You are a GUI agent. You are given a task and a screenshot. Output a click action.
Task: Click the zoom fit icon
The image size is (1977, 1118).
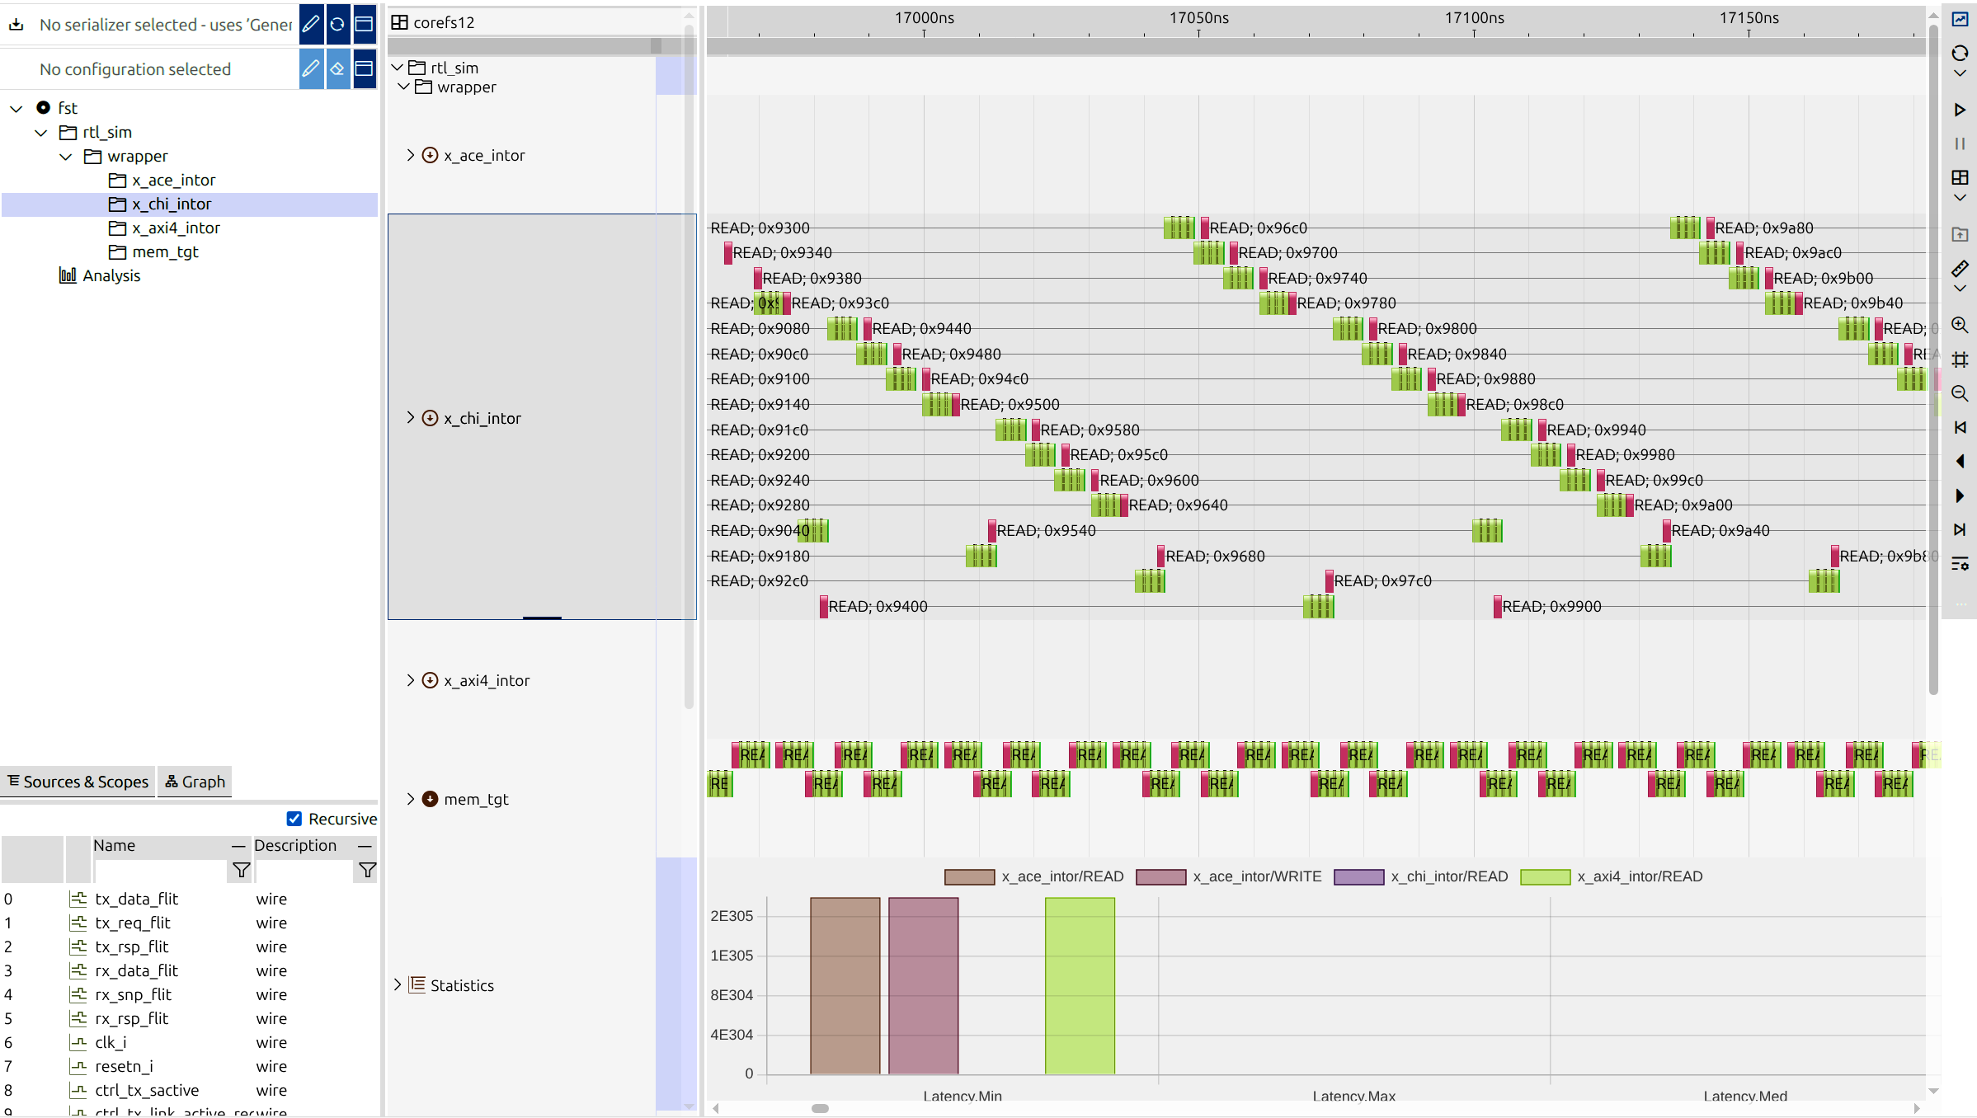(1960, 359)
